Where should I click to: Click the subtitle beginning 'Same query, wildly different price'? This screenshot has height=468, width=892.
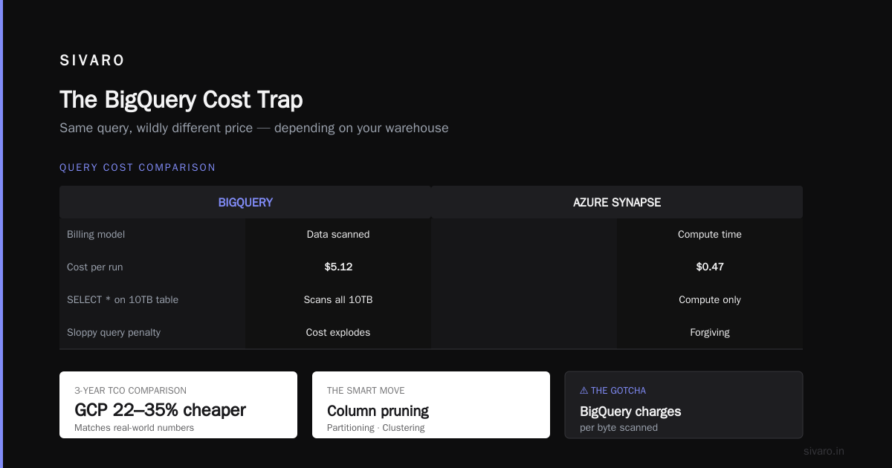pos(254,128)
